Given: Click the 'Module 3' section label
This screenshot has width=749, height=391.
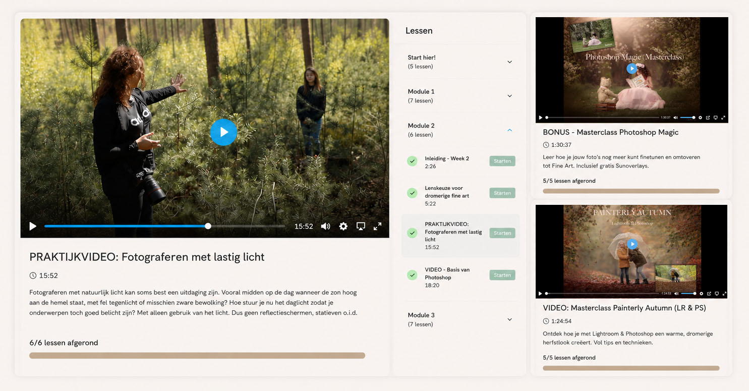Looking at the screenshot, I should pos(421,315).
